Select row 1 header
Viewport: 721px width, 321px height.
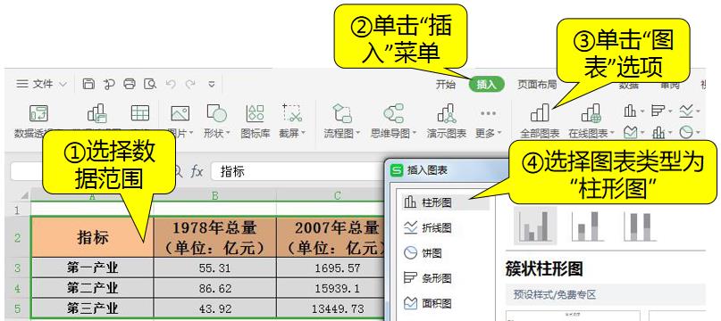coord(18,210)
